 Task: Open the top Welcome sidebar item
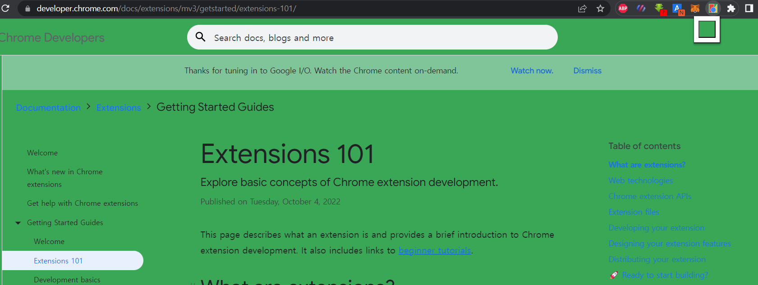pos(42,153)
